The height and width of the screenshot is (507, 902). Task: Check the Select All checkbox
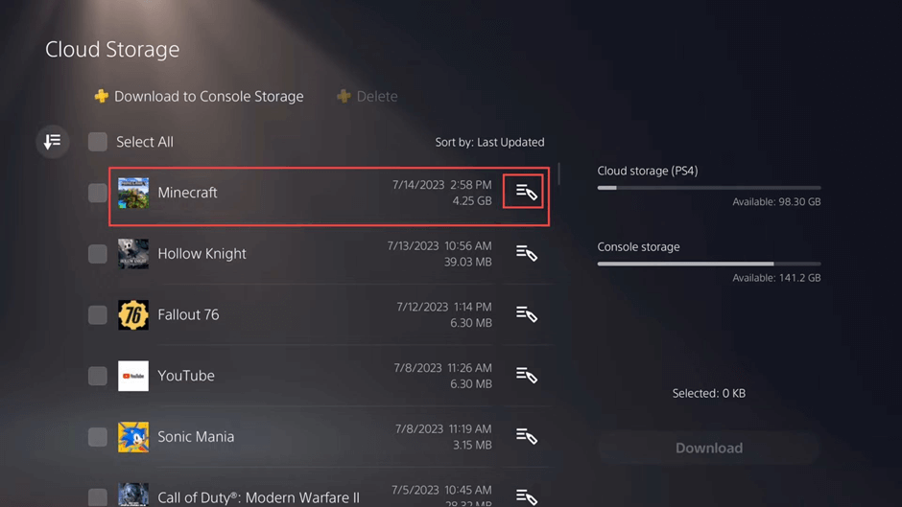tap(98, 142)
